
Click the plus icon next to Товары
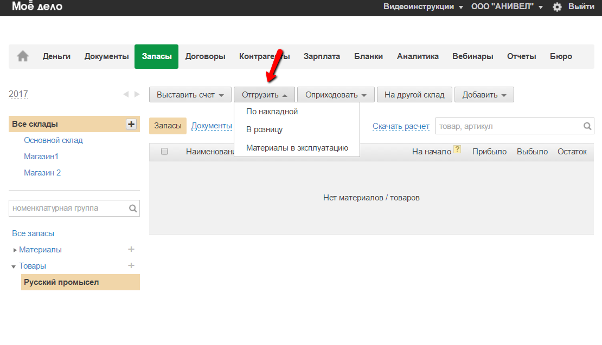(131, 266)
